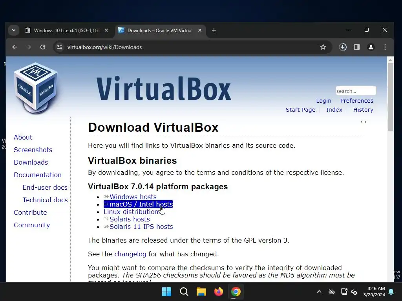Open End-user docs in sidebar
402x301 pixels.
click(45, 187)
